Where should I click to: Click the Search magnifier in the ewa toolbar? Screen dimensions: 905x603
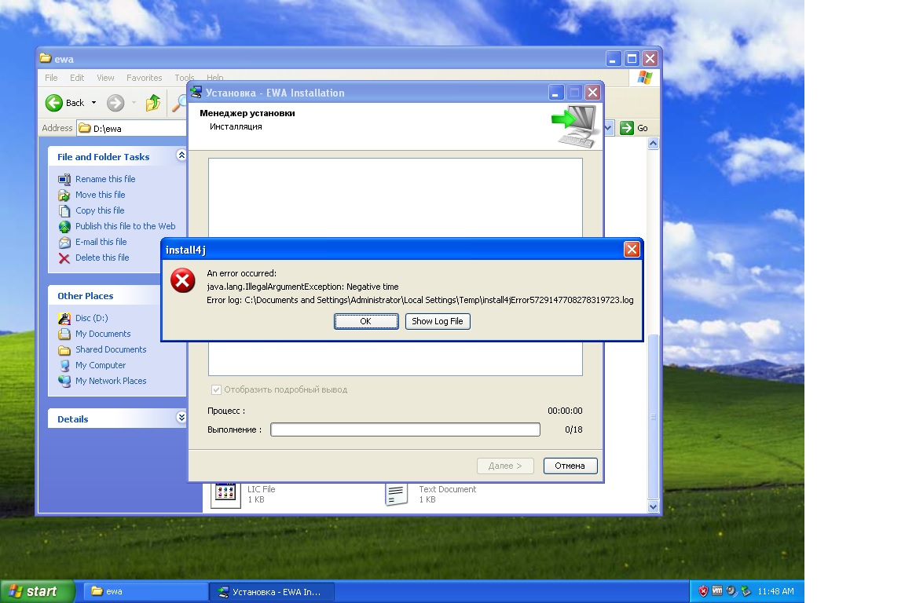pos(179,104)
